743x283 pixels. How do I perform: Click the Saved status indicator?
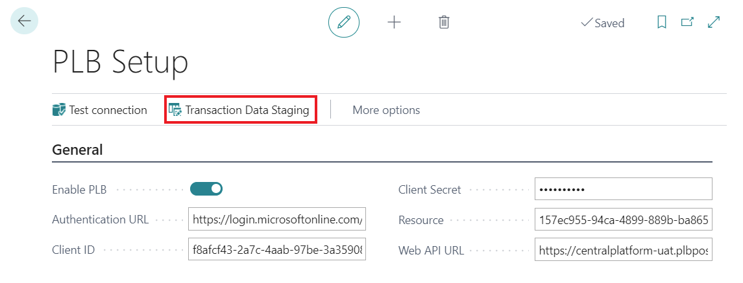603,23
